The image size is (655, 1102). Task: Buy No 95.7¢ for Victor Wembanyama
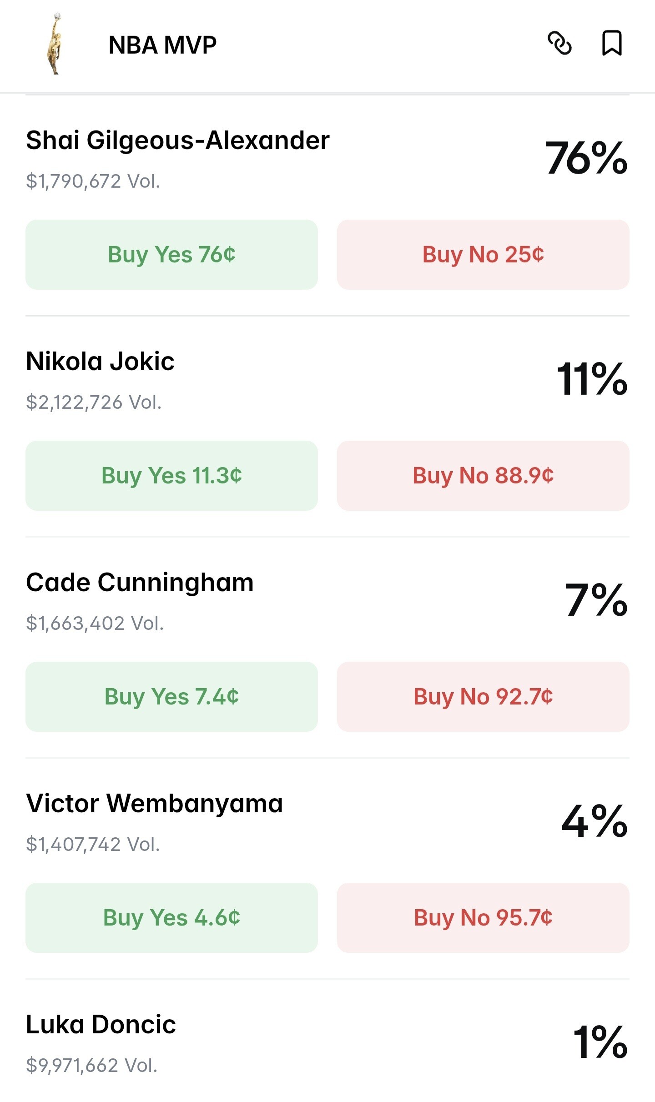483,918
